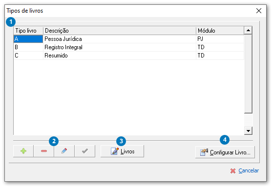
Task: Cancel the Tipos de livros dialog
Action: (245, 170)
